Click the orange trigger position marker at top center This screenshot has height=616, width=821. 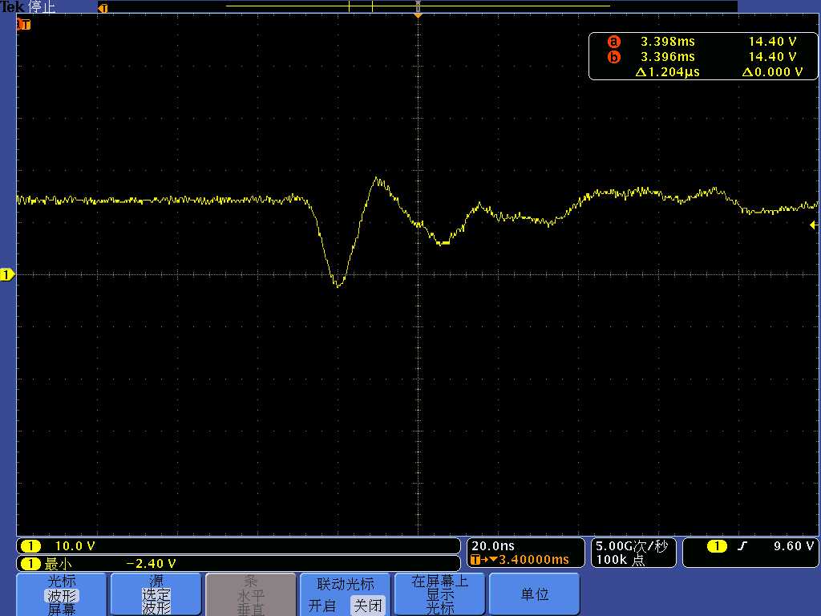click(x=418, y=16)
